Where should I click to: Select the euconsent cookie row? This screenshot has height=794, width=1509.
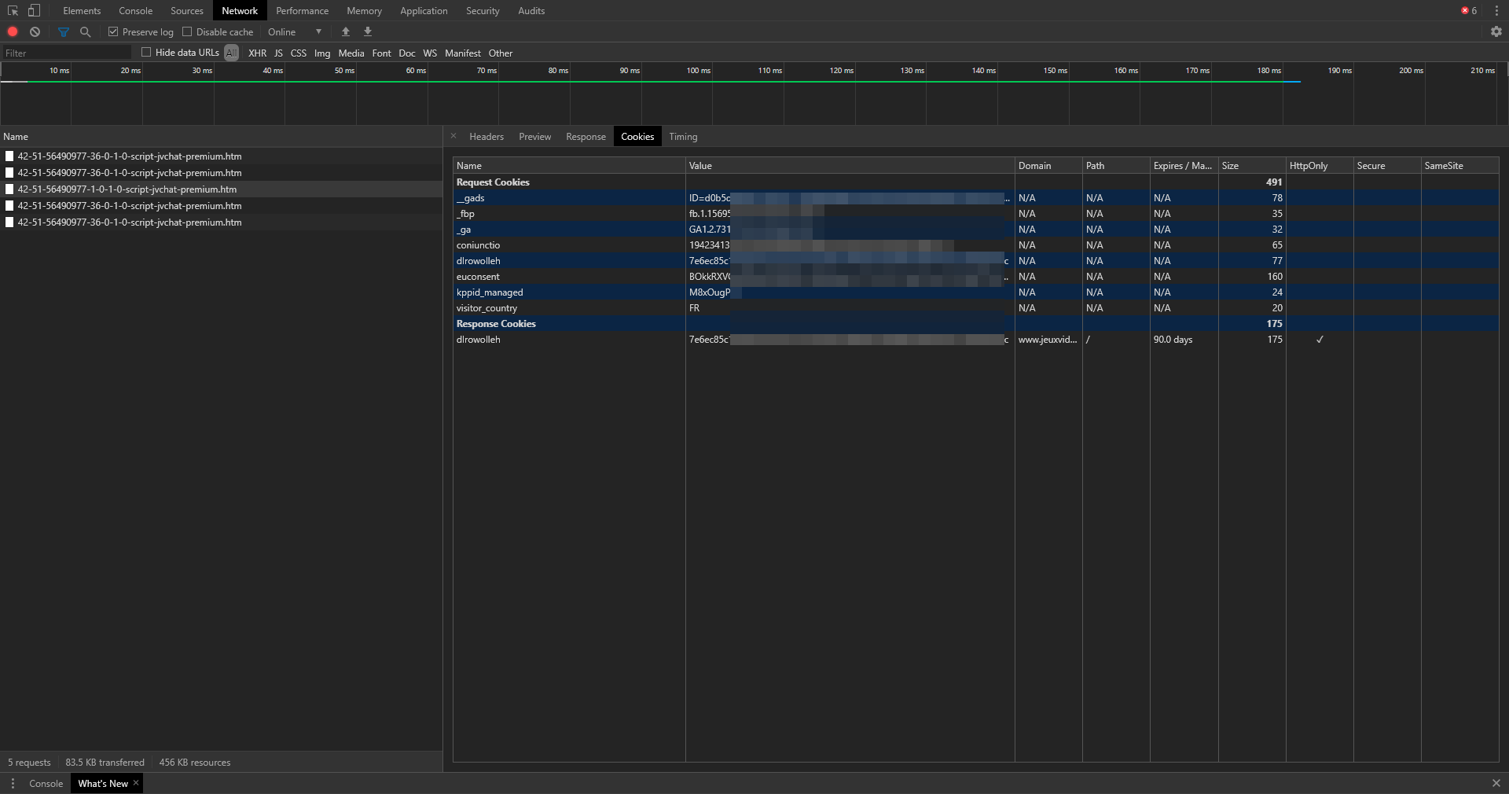(x=976, y=277)
